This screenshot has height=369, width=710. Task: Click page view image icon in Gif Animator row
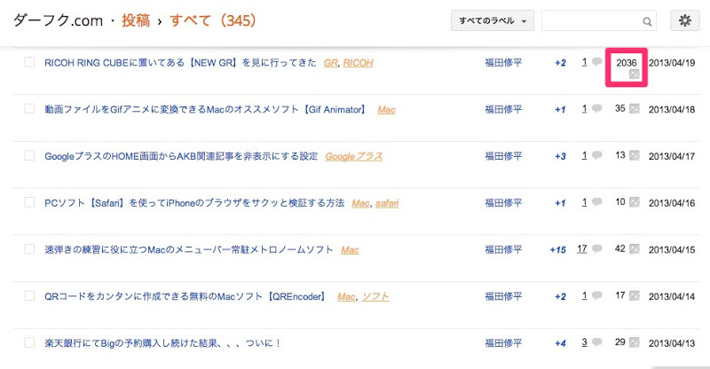point(635,109)
